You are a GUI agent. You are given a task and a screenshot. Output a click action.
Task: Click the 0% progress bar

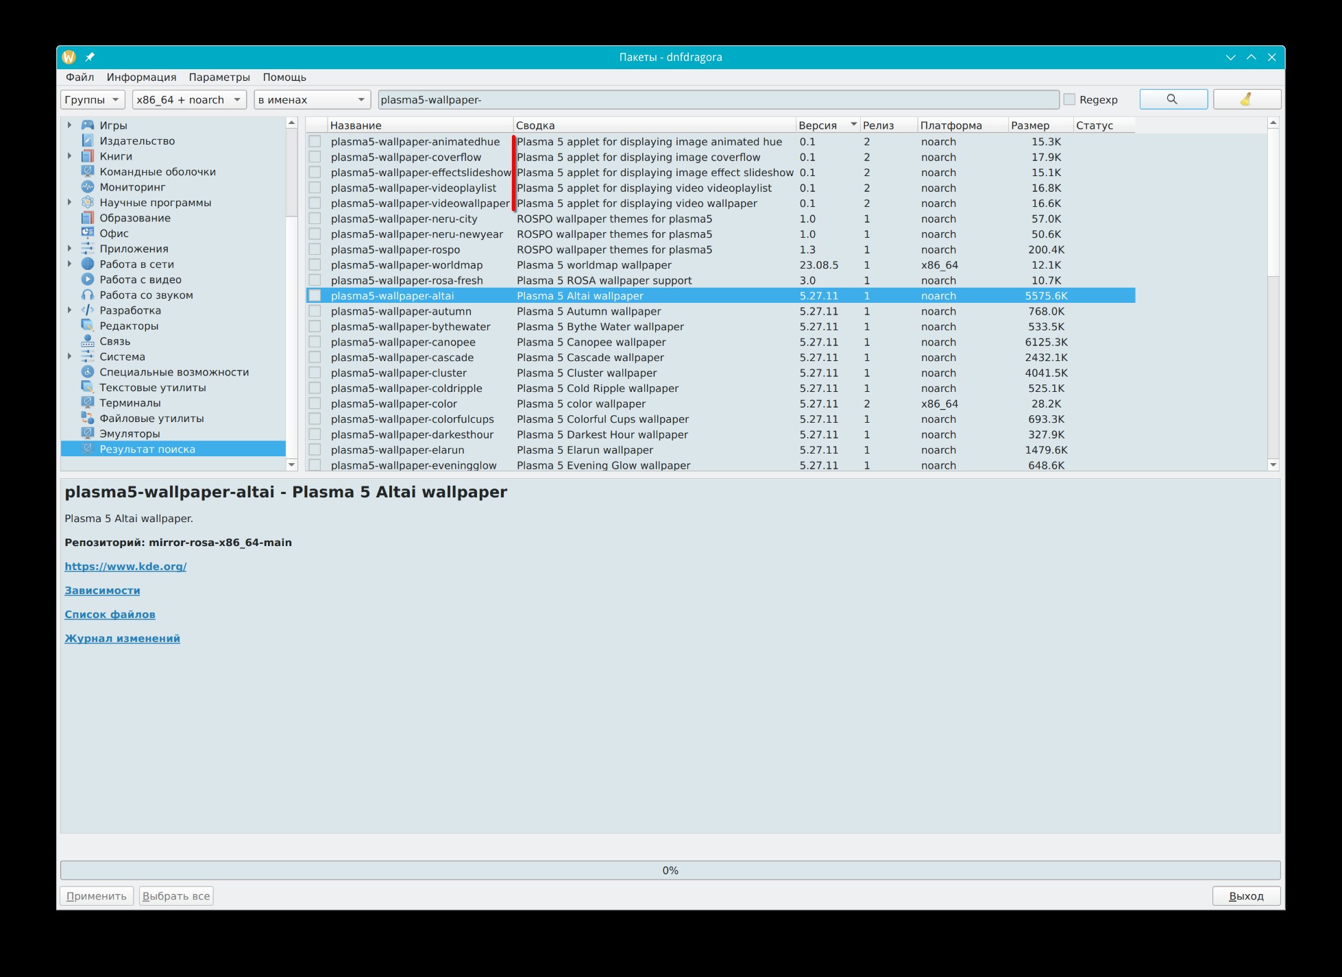coord(670,870)
